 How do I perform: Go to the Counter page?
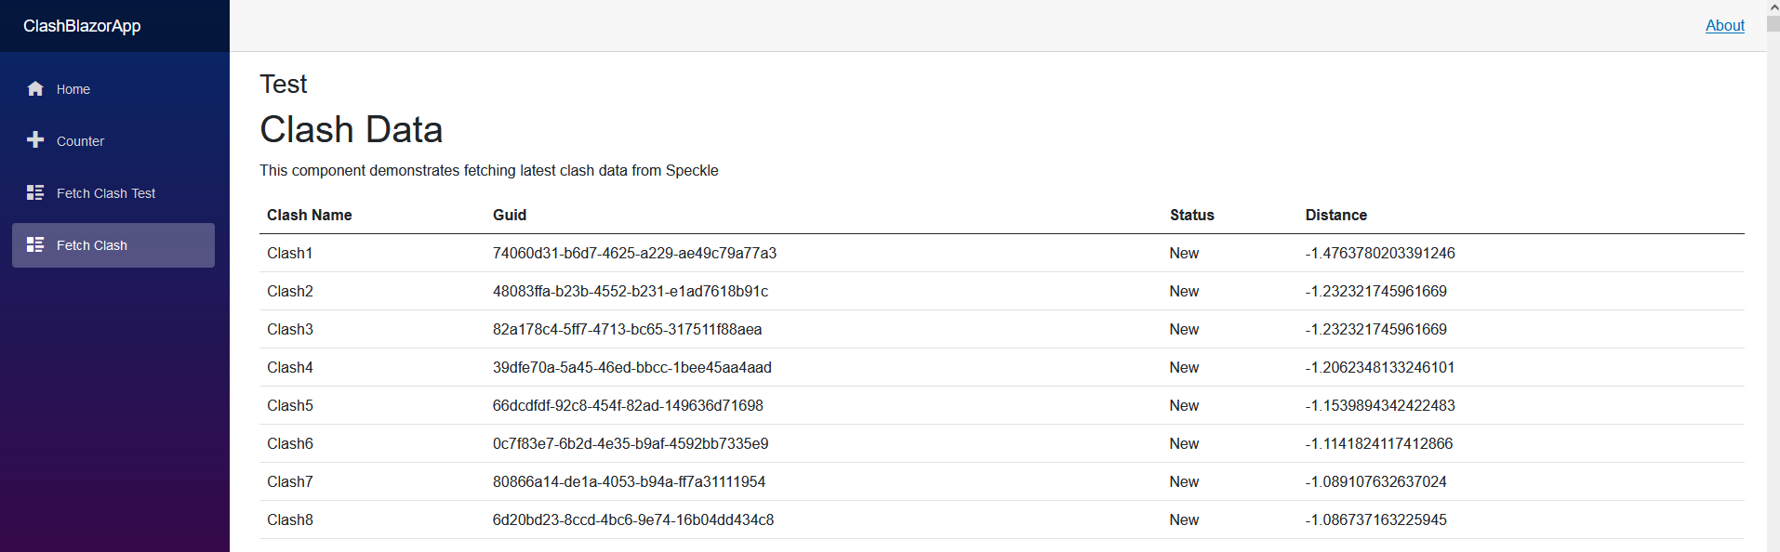[x=80, y=141]
